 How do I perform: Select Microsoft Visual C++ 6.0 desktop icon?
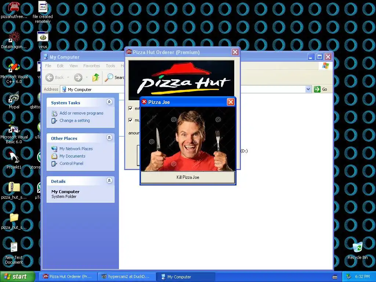click(14, 73)
